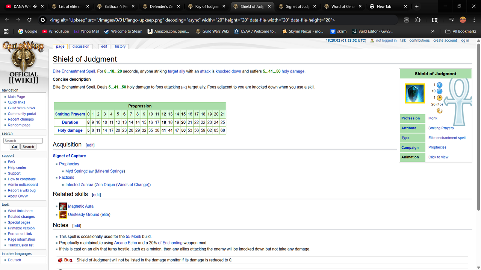Viewport: 481px width, 270px height.
Task: Click the Guild Wars Official Wiki logo
Action: 23,62
